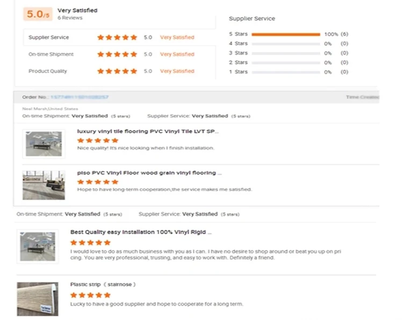Click the 'Supplier Service' chart heading
The image size is (403, 320).
pos(252,18)
